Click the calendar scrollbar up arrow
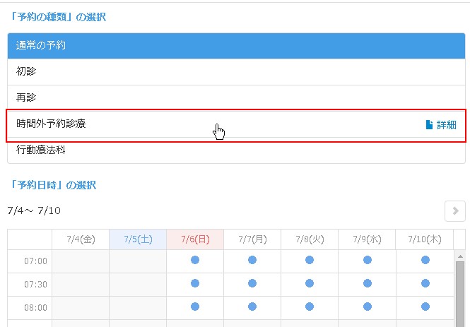The image size is (470, 327). click(x=460, y=256)
